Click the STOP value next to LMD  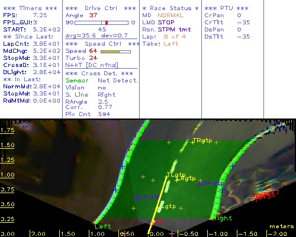[x=166, y=23]
